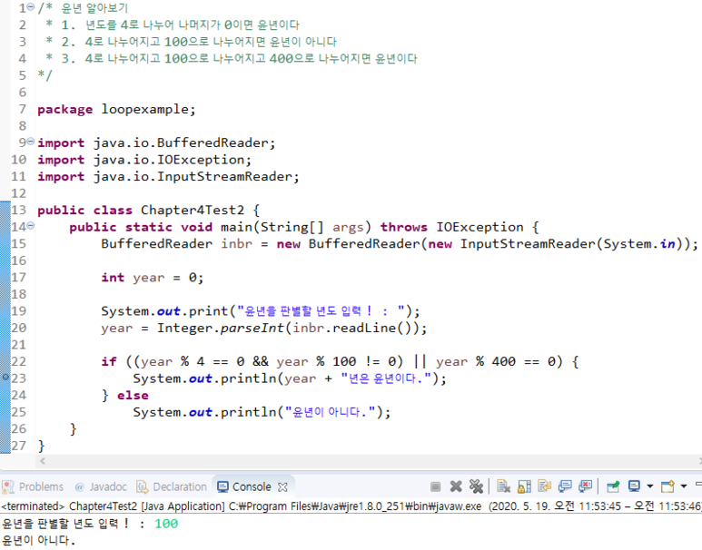The height and width of the screenshot is (550, 702).
Task: Pin the Console view
Action: click(612, 486)
